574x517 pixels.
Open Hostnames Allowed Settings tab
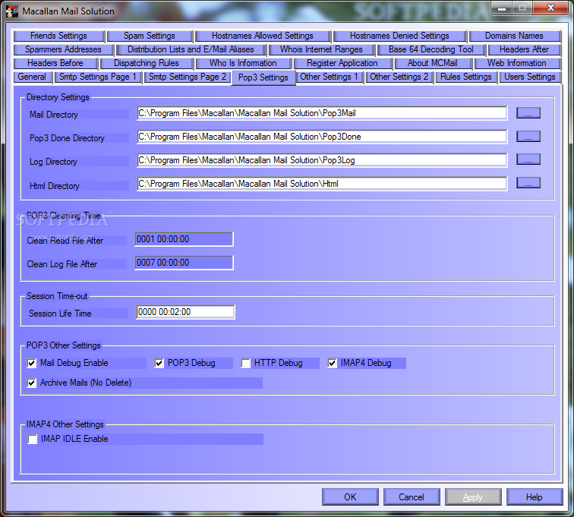(x=263, y=36)
